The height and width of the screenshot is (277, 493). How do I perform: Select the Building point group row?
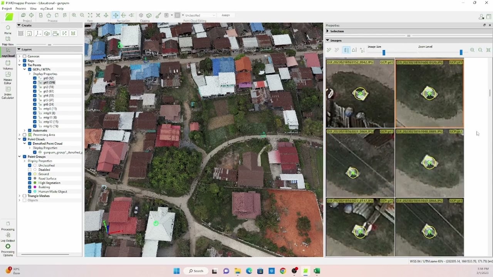[44, 187]
